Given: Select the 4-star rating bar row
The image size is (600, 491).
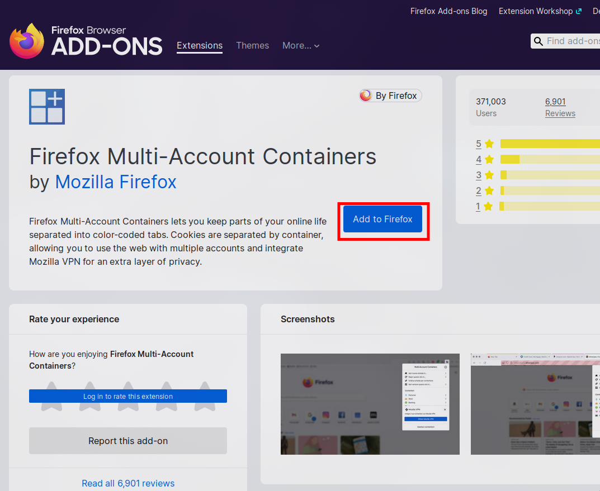Looking at the screenshot, I should pyautogui.click(x=537, y=159).
